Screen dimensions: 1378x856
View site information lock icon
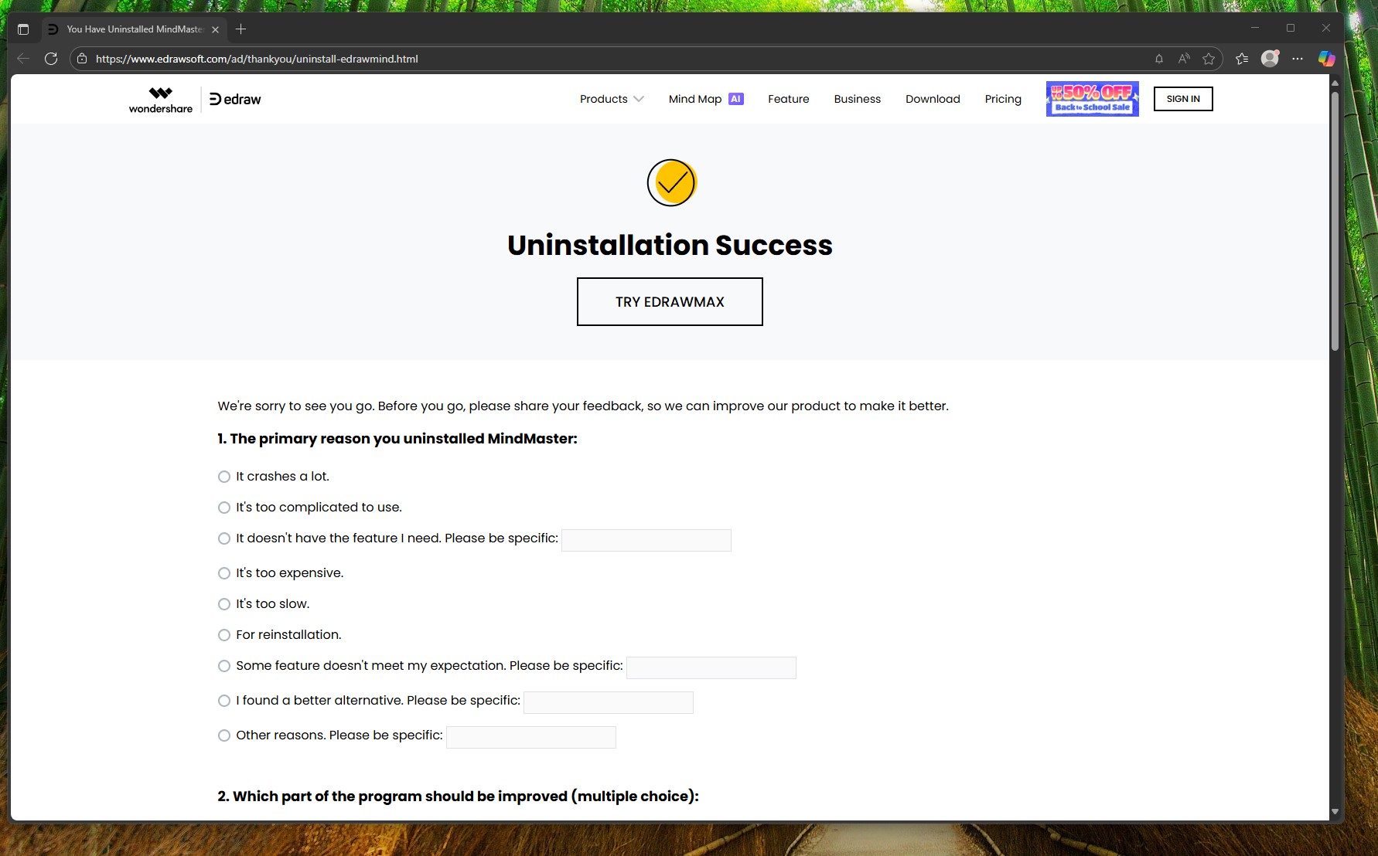pyautogui.click(x=82, y=59)
